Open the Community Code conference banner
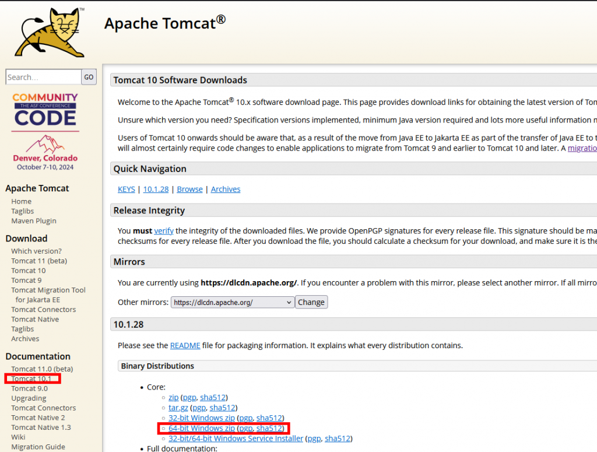Viewport: 597px width, 452px height. (x=45, y=131)
